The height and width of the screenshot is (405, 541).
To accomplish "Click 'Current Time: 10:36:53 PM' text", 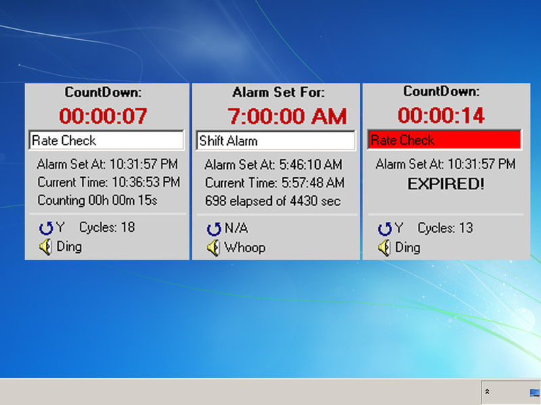I will [109, 182].
